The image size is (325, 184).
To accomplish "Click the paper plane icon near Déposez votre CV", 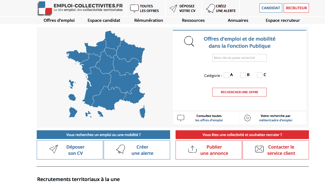I will pyautogui.click(x=173, y=8).
